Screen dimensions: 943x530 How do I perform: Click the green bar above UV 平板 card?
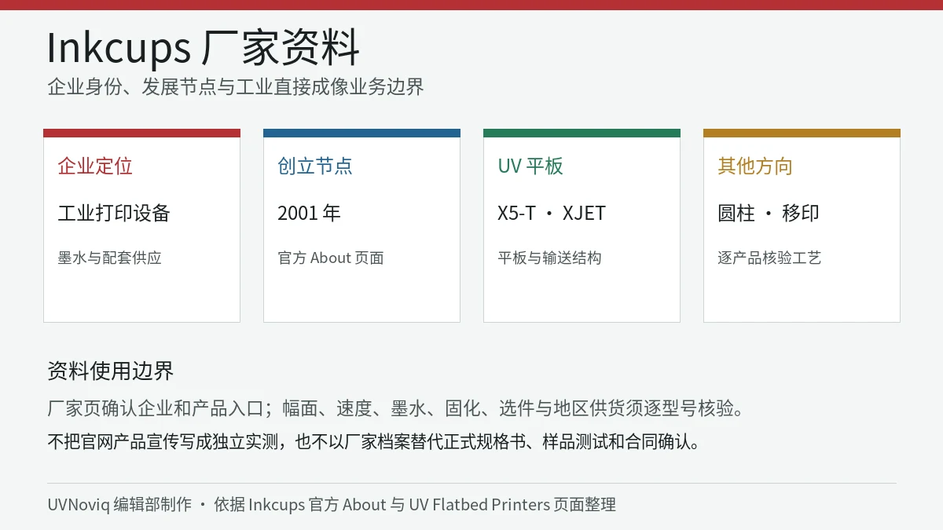(582, 133)
